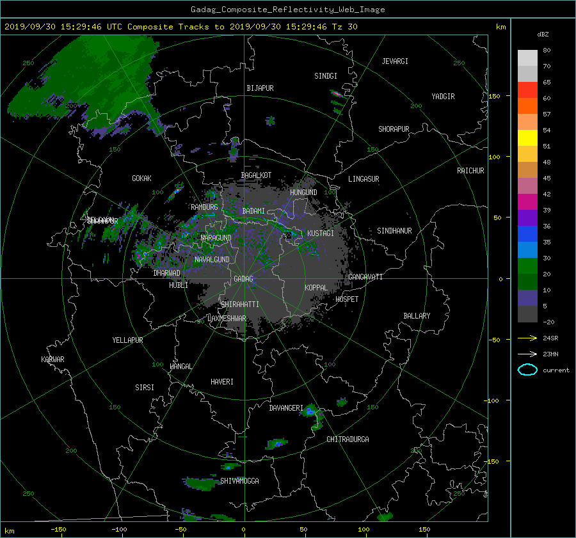Image resolution: width=576 pixels, height=538 pixels.
Task: Click the SINDGI city label
Action: click(x=326, y=76)
